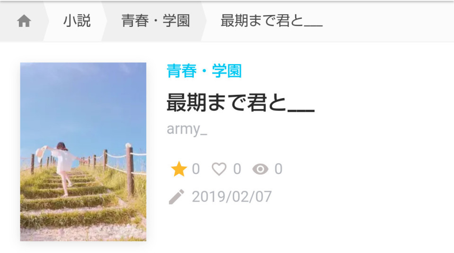Click the heart count number 0
The image size is (454, 253).
237,169
